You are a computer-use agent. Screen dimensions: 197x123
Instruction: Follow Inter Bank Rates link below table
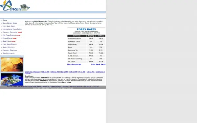[x=98, y=64]
